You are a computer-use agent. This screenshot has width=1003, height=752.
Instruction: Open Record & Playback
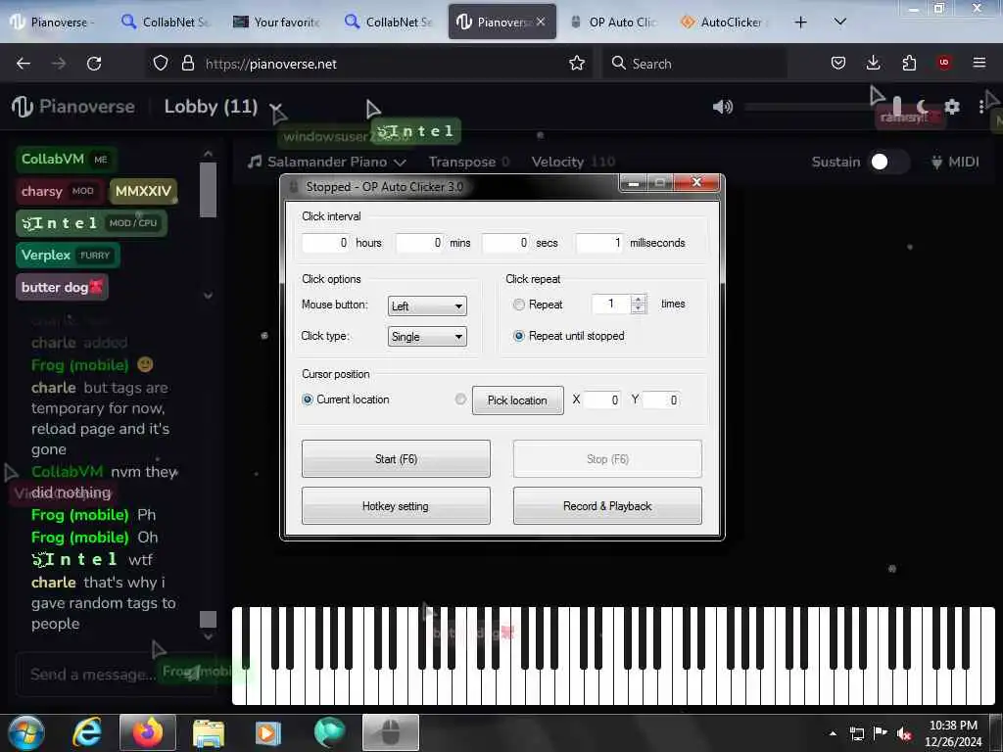pyautogui.click(x=607, y=506)
